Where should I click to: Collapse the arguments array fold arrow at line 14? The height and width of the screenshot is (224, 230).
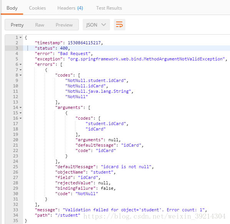[20, 108]
